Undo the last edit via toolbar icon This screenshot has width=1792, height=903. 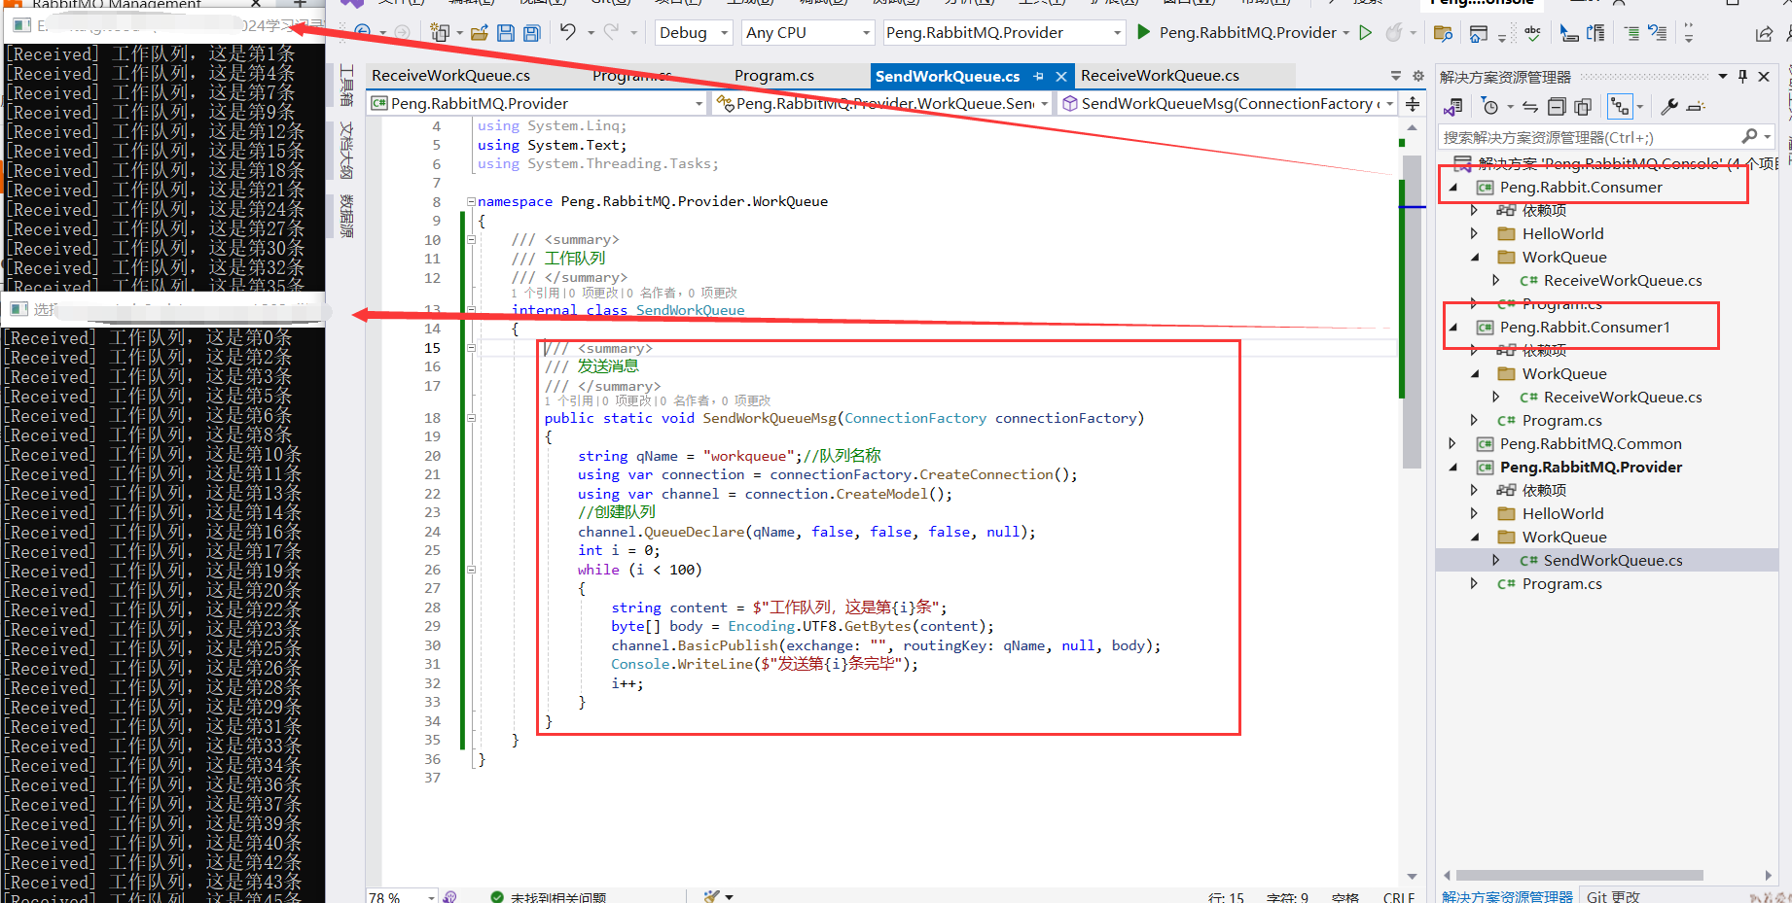[x=568, y=32]
